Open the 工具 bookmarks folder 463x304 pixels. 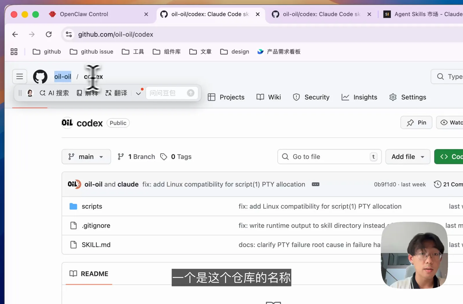(x=133, y=52)
